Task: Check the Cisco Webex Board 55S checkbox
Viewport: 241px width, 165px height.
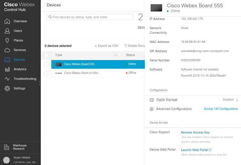Action: 46,64
